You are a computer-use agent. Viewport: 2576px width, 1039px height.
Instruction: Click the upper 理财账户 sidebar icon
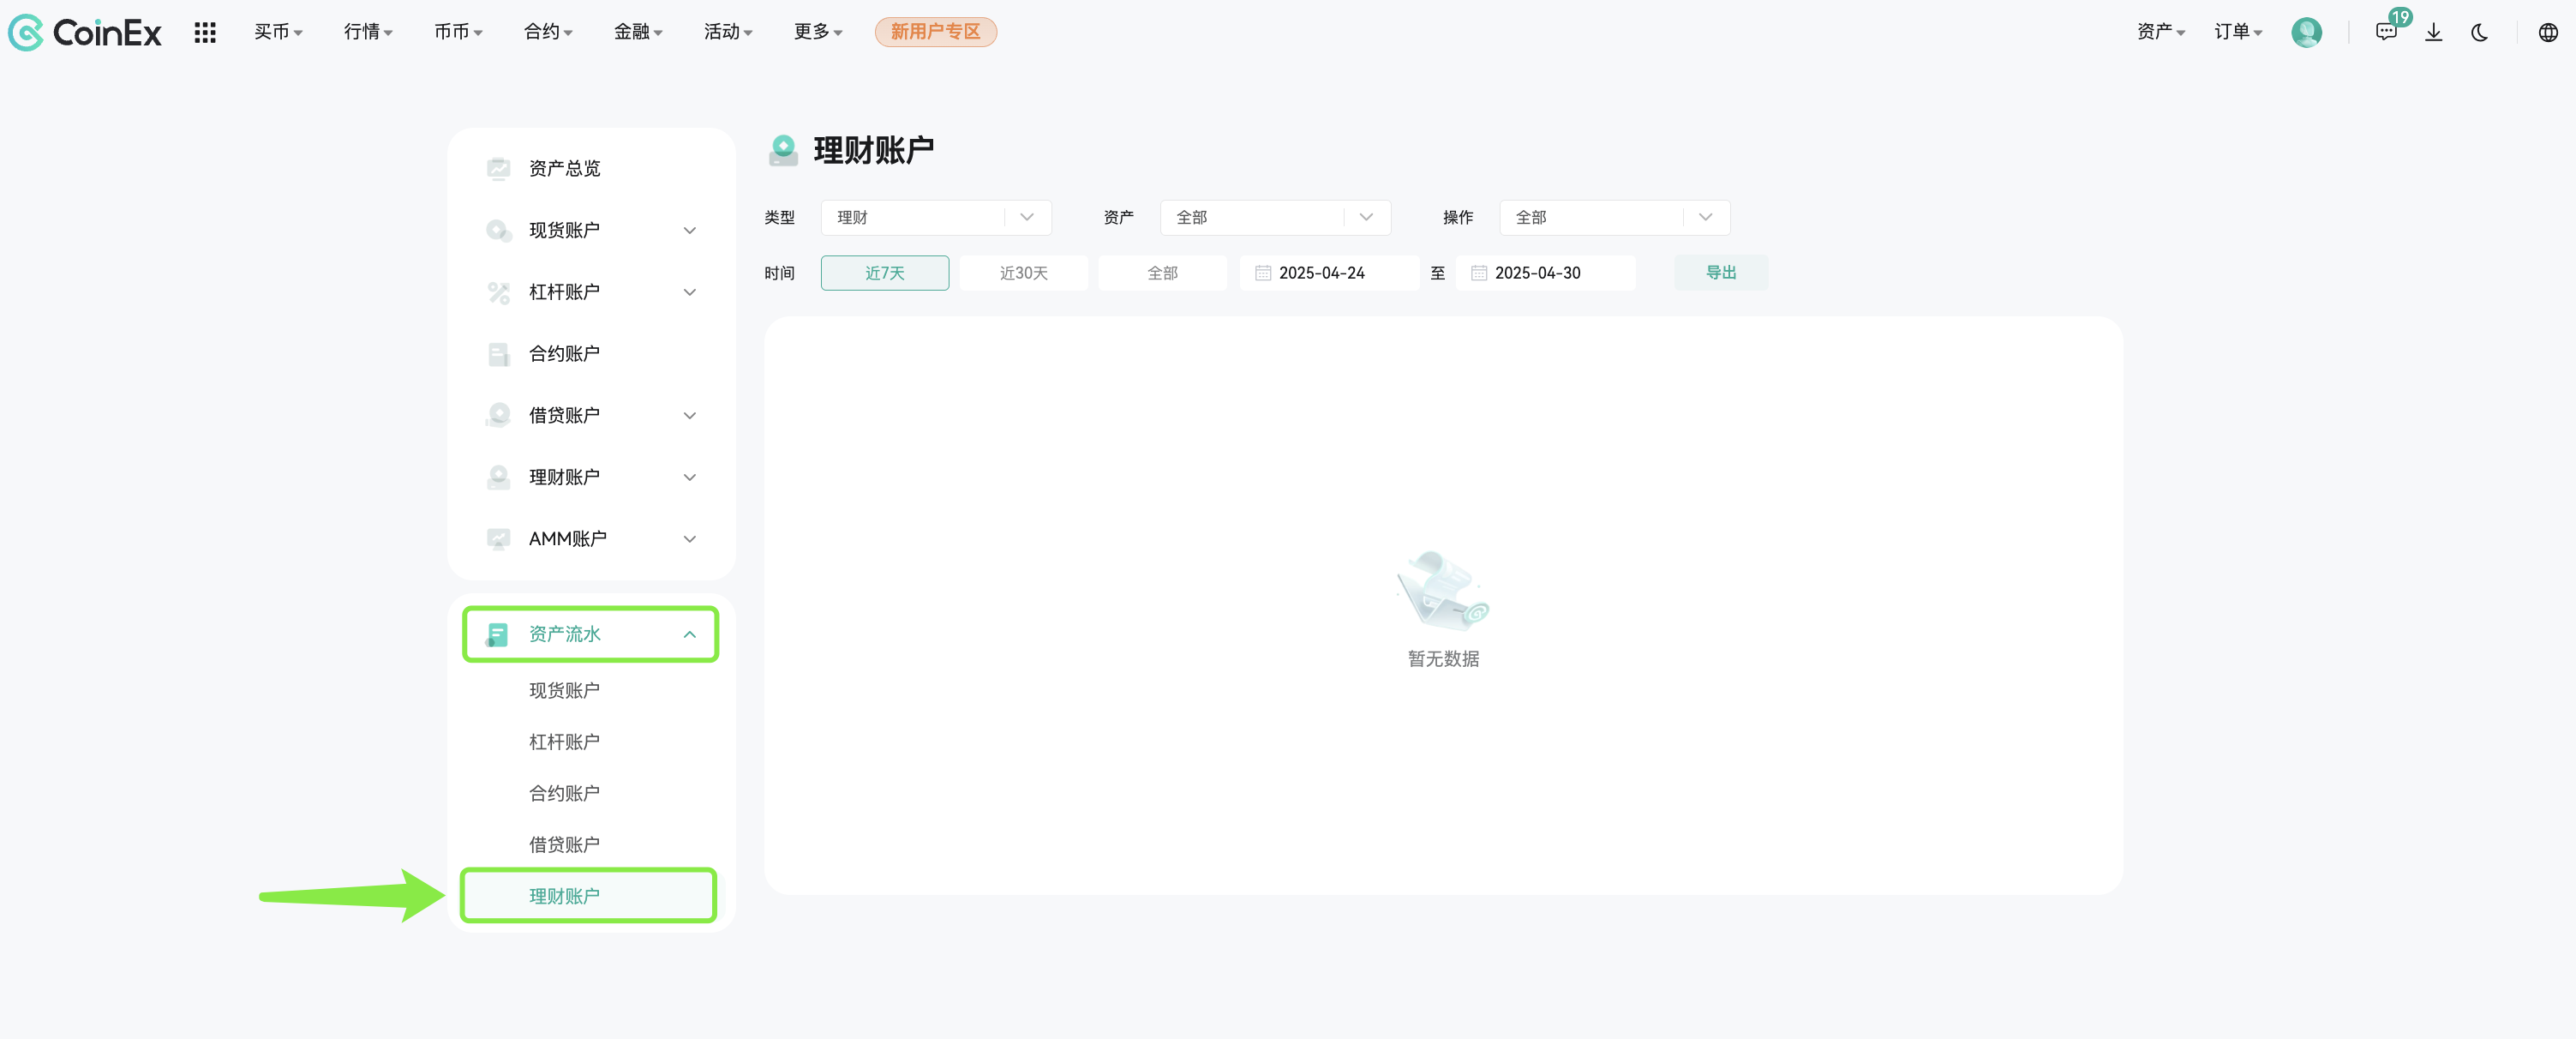[x=498, y=477]
